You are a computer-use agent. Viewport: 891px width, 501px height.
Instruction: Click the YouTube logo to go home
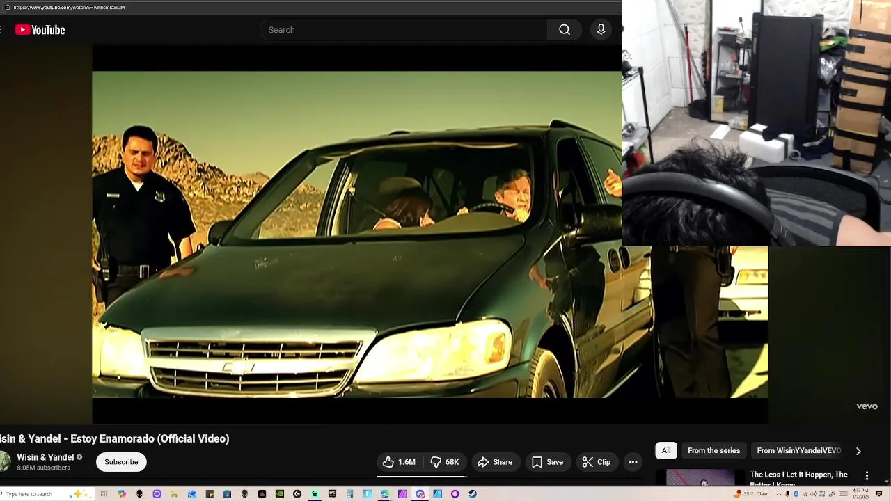click(x=40, y=30)
